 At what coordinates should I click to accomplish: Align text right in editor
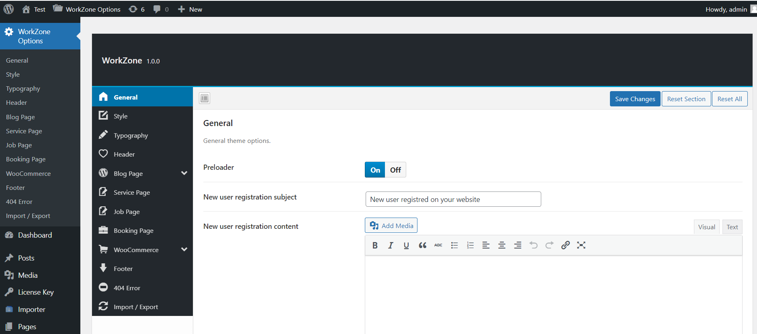(518, 245)
